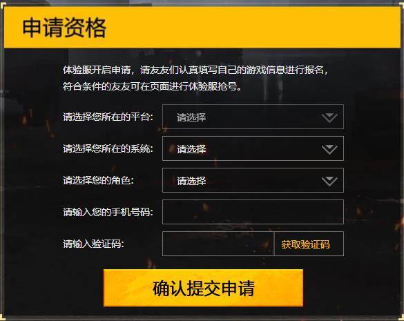Screen dimensions: 404x321
Task: Click the 请选择您所在的平台 label text
Action: pyautogui.click(x=108, y=117)
